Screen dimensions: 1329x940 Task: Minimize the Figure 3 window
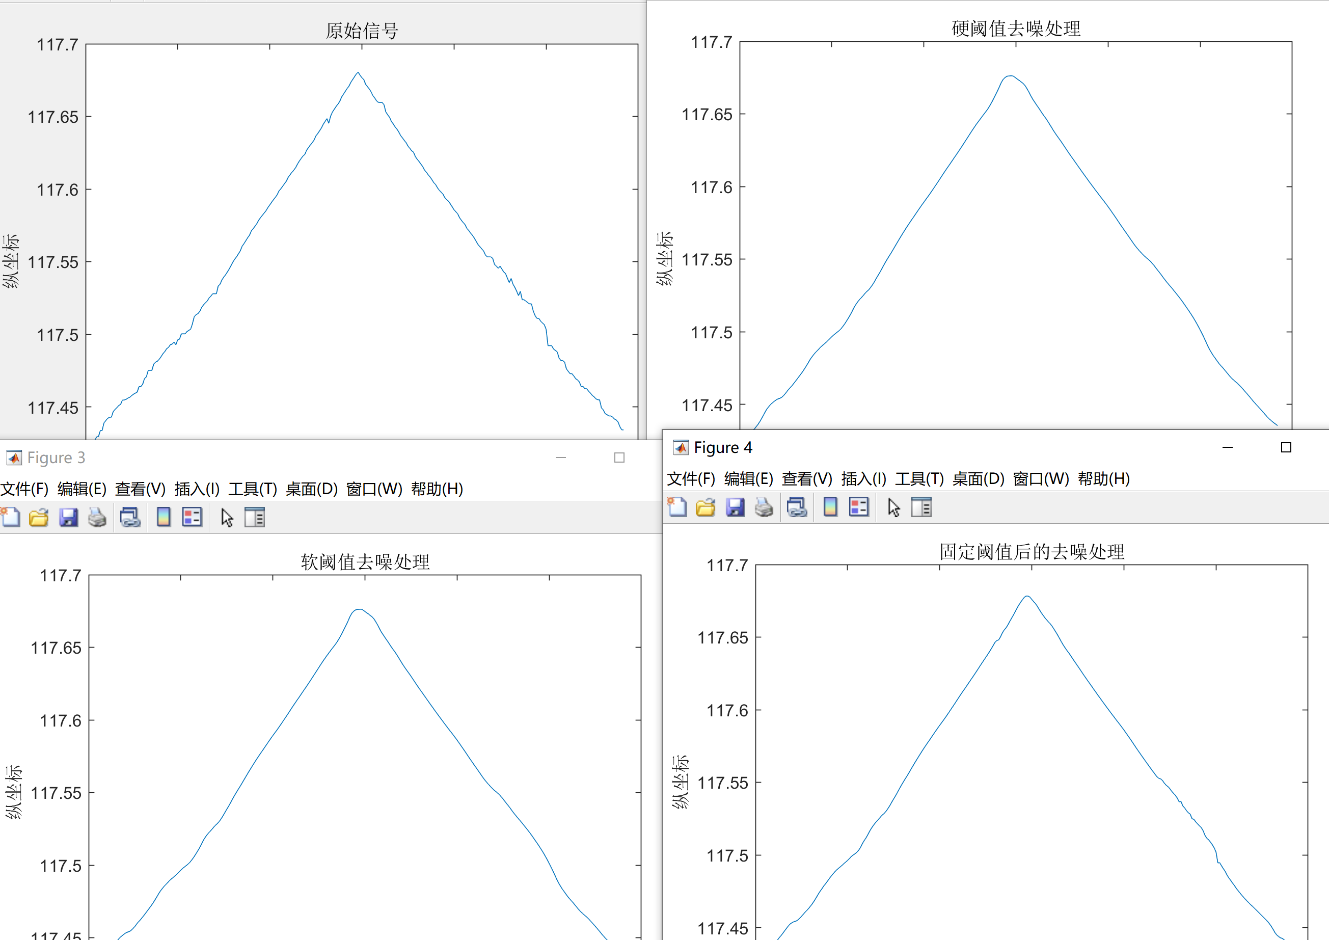[x=560, y=458]
